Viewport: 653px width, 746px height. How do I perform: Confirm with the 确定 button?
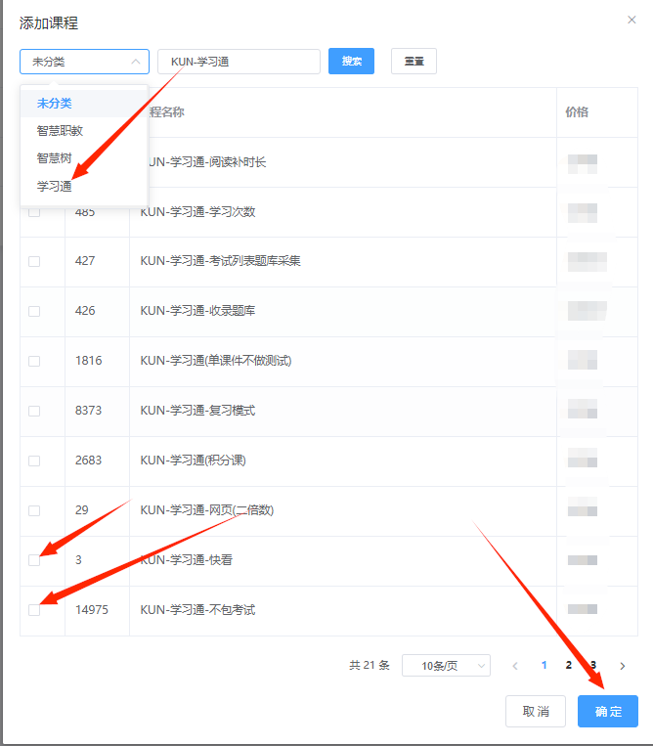point(607,711)
